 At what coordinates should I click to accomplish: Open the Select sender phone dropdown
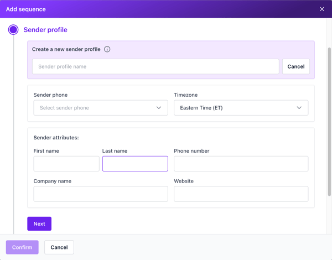101,108
